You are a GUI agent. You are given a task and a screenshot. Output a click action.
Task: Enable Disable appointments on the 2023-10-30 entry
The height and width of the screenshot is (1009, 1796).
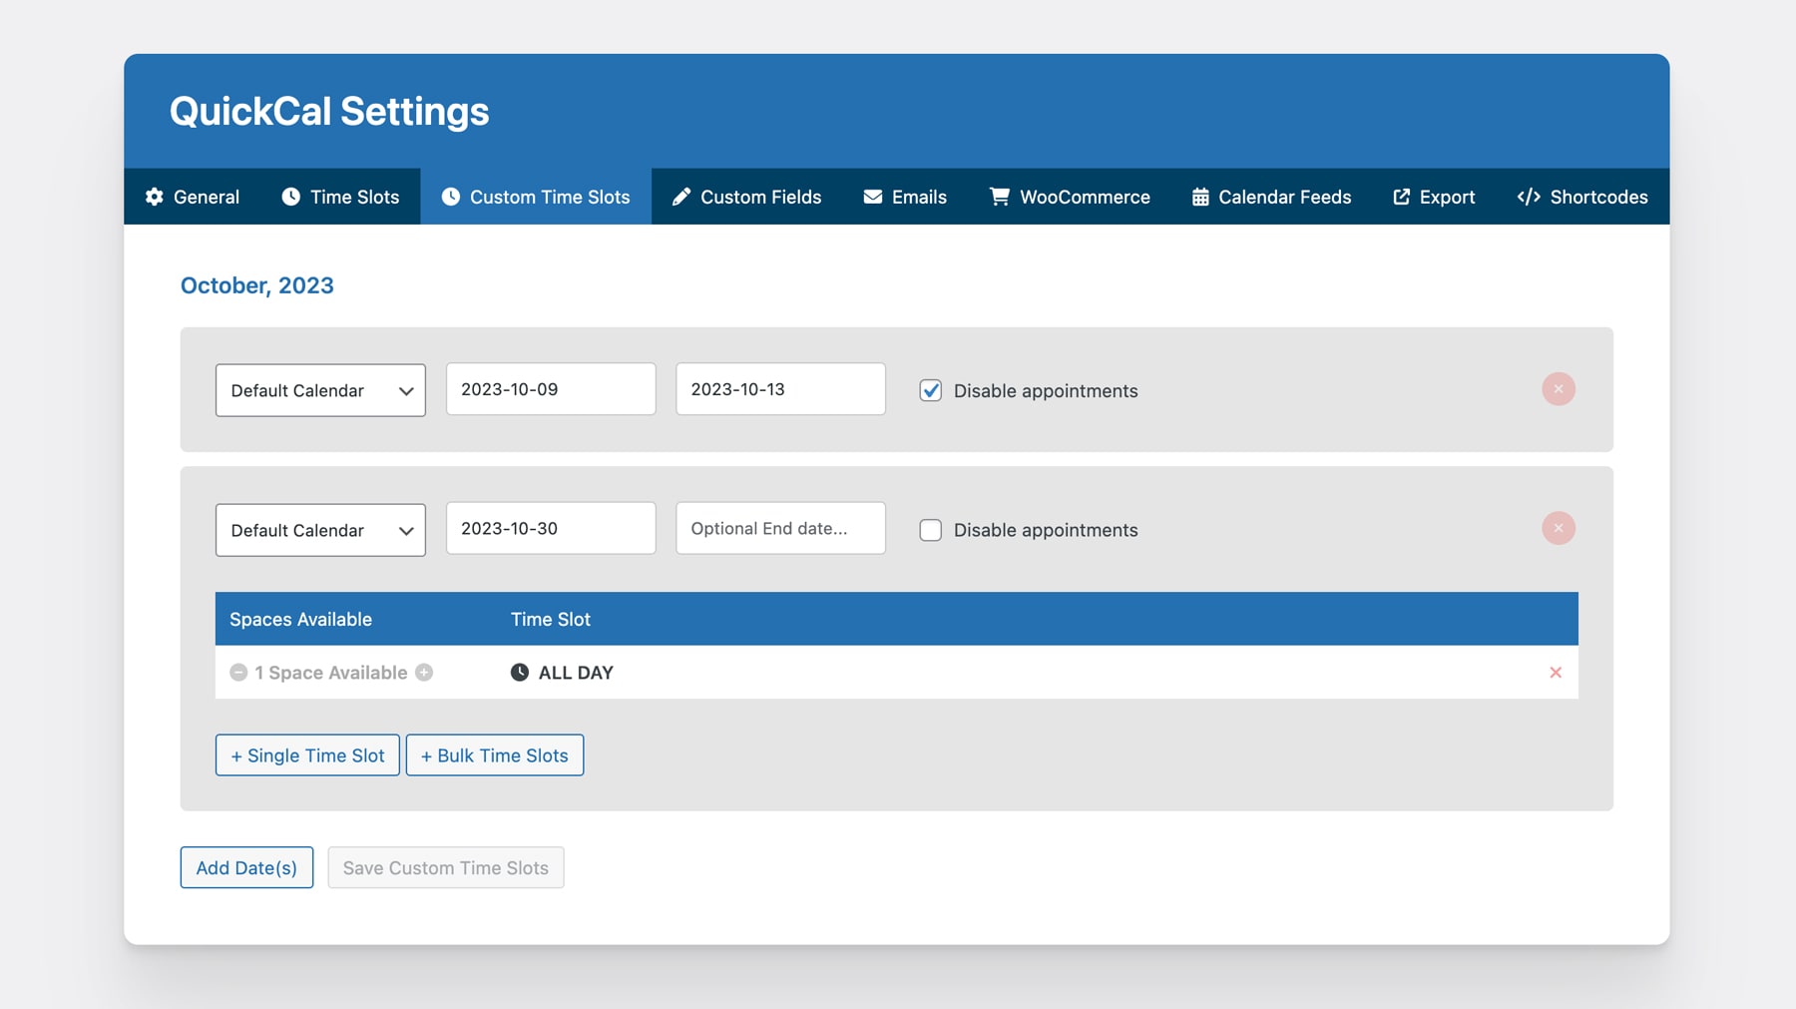[x=929, y=530]
